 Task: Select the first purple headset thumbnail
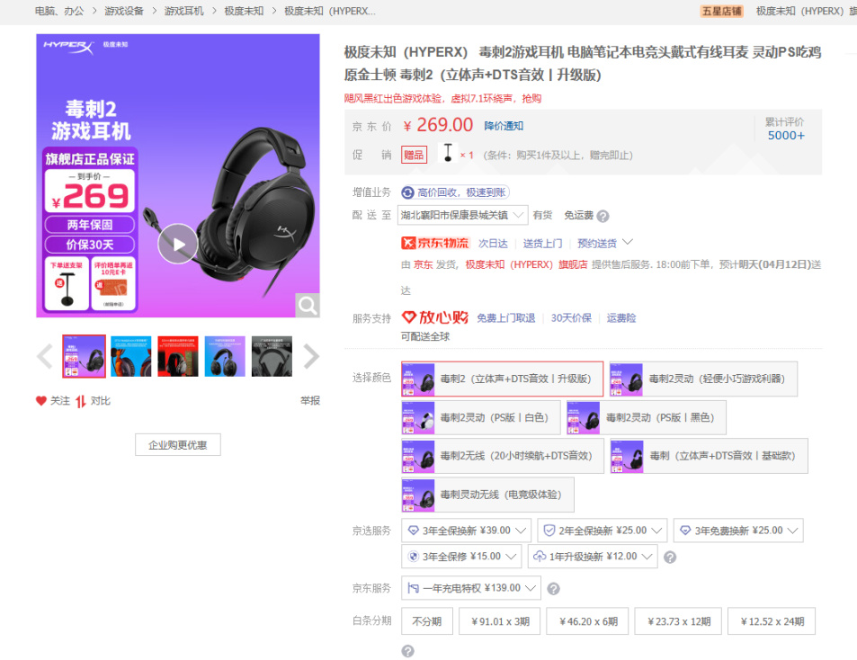tap(85, 356)
